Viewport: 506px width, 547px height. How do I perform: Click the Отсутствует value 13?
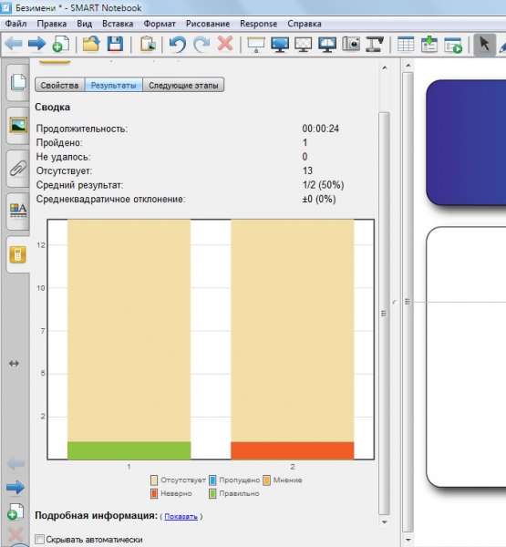(307, 170)
